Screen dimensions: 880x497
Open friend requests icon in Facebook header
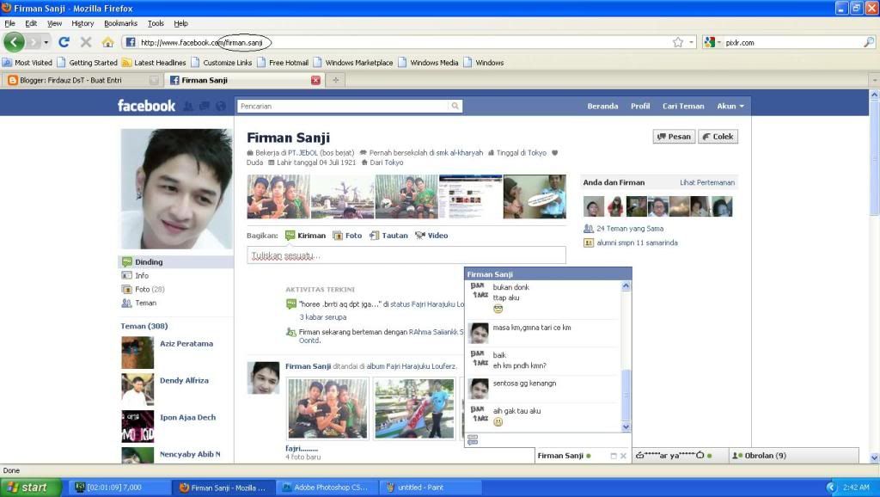point(188,106)
